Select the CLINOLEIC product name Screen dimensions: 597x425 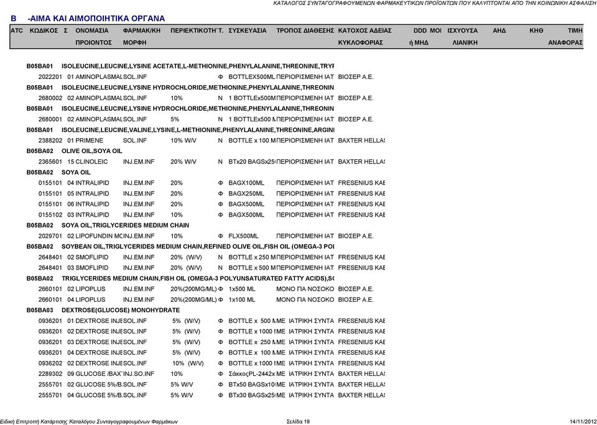point(91,162)
